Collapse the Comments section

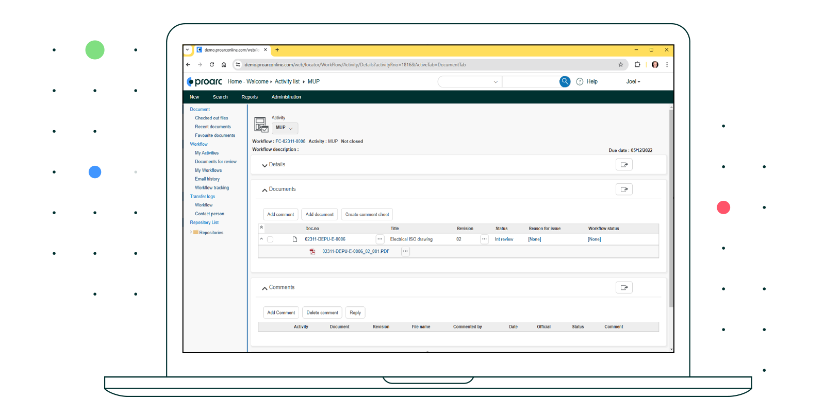click(265, 288)
